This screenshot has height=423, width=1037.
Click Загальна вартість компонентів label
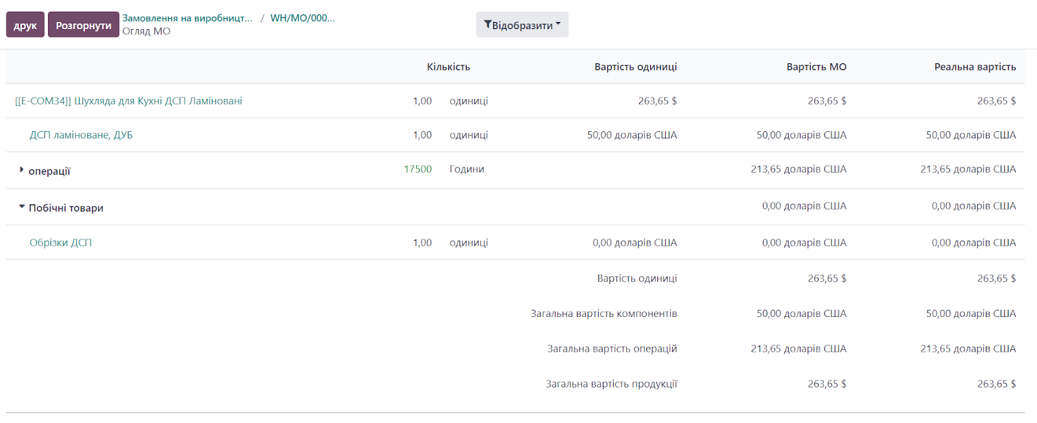(604, 314)
